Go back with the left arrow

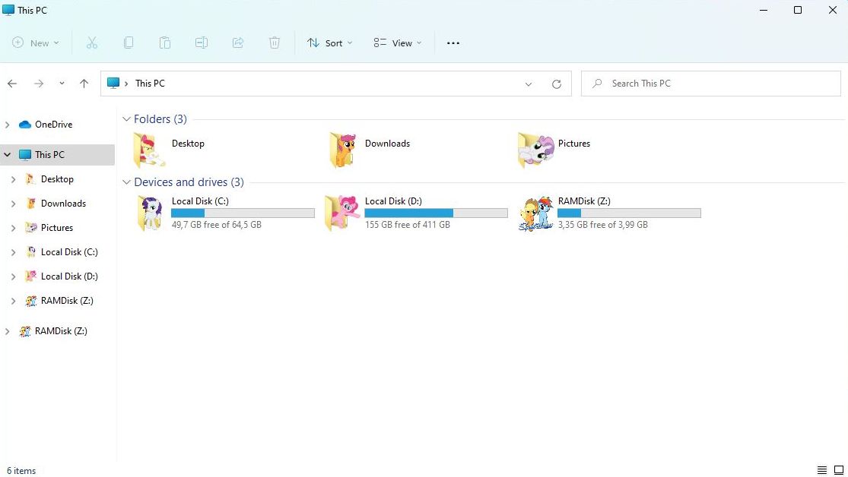(x=12, y=84)
